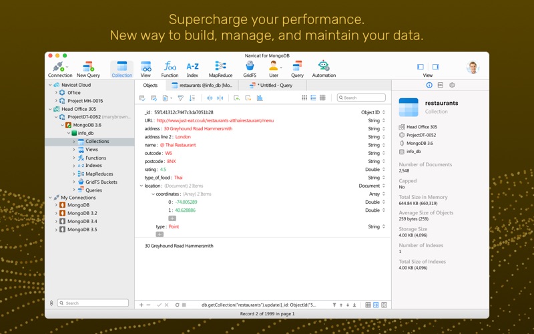The image size is (534, 334).
Task: Show the general info tab icon
Action: (x=429, y=86)
